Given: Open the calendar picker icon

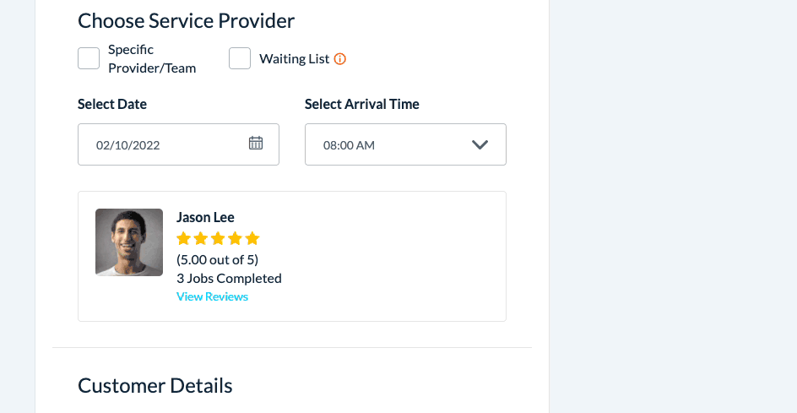Looking at the screenshot, I should pyautogui.click(x=256, y=144).
